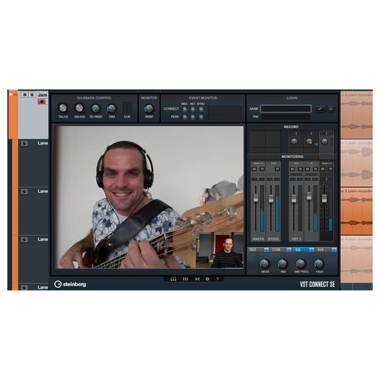Click the BASS EQ knob
Viewport: 380px width, 380px height.
(x=264, y=263)
